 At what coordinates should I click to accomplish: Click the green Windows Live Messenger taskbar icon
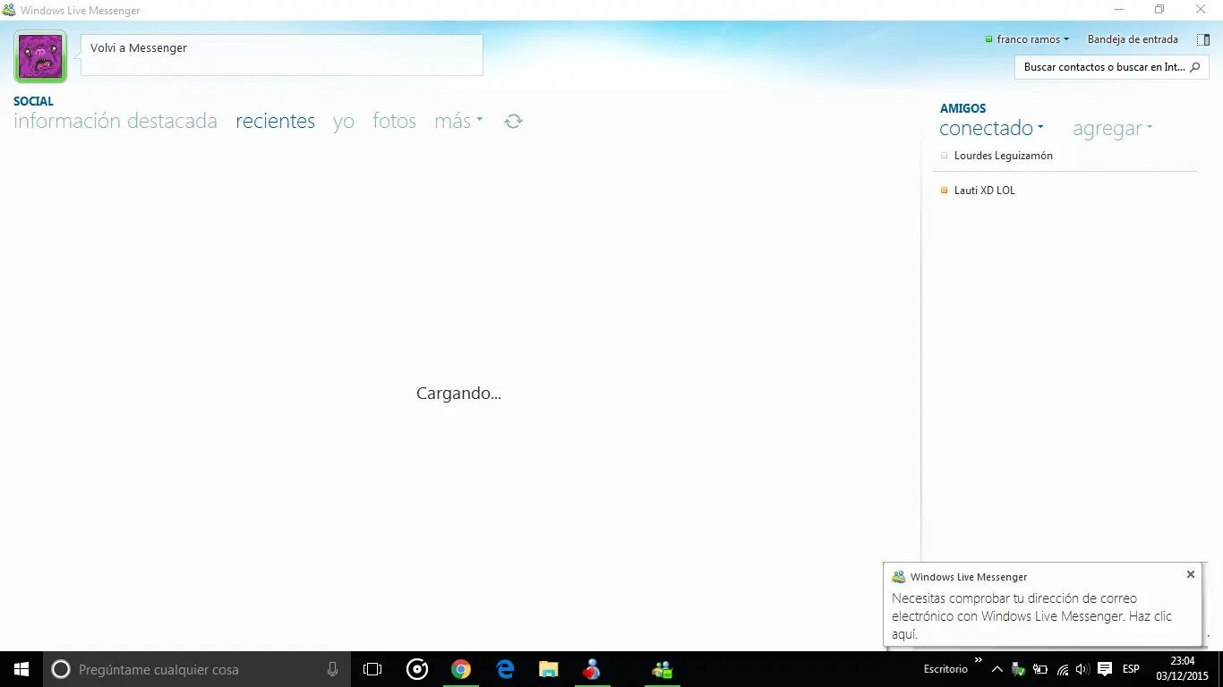(x=663, y=669)
